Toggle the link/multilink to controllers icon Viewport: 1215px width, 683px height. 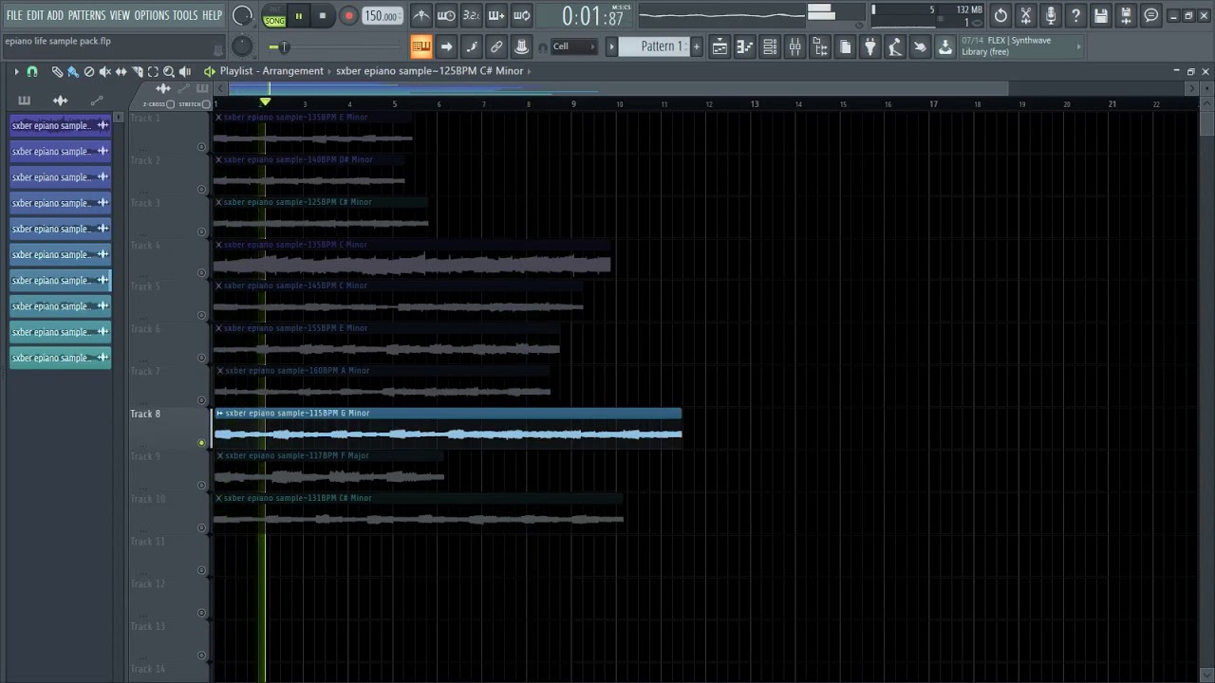[x=496, y=46]
